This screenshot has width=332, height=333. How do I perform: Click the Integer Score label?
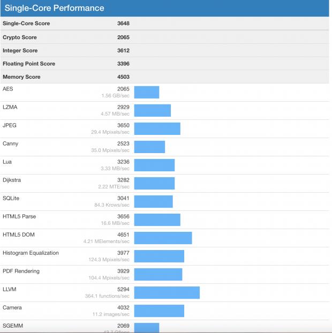click(20, 51)
